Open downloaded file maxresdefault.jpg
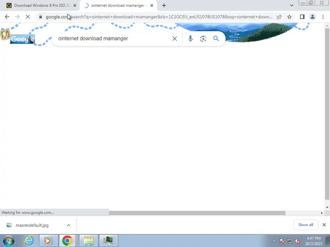 pyautogui.click(x=32, y=225)
